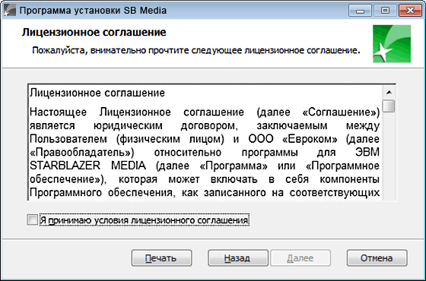Viewport: 426px width, 281px height.
Task: Click the title 'Программа установки SB Media'
Action: [x=93, y=11]
